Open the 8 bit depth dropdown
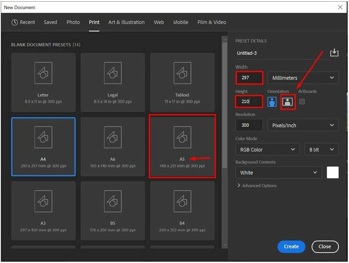 322,149
